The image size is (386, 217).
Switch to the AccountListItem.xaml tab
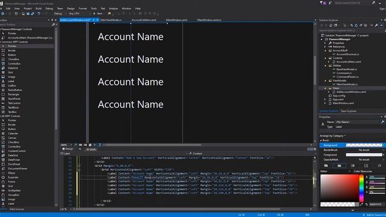[x=144, y=20]
